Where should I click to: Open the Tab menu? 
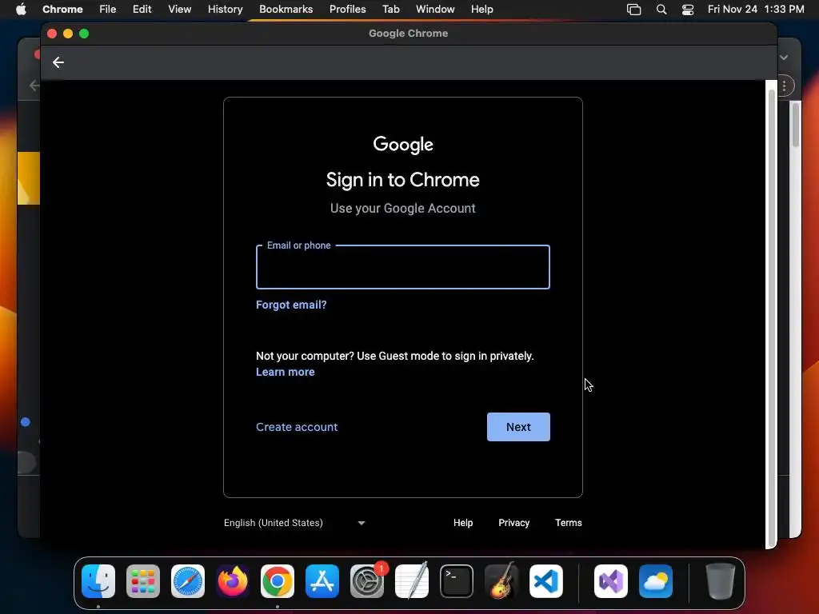390,10
